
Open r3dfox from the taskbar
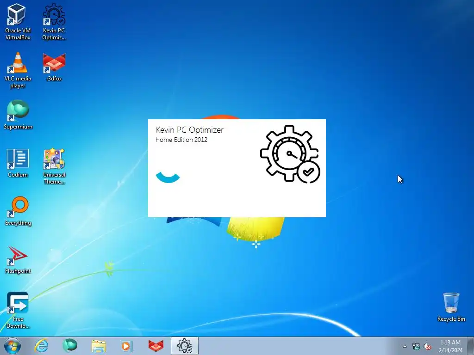point(156,346)
